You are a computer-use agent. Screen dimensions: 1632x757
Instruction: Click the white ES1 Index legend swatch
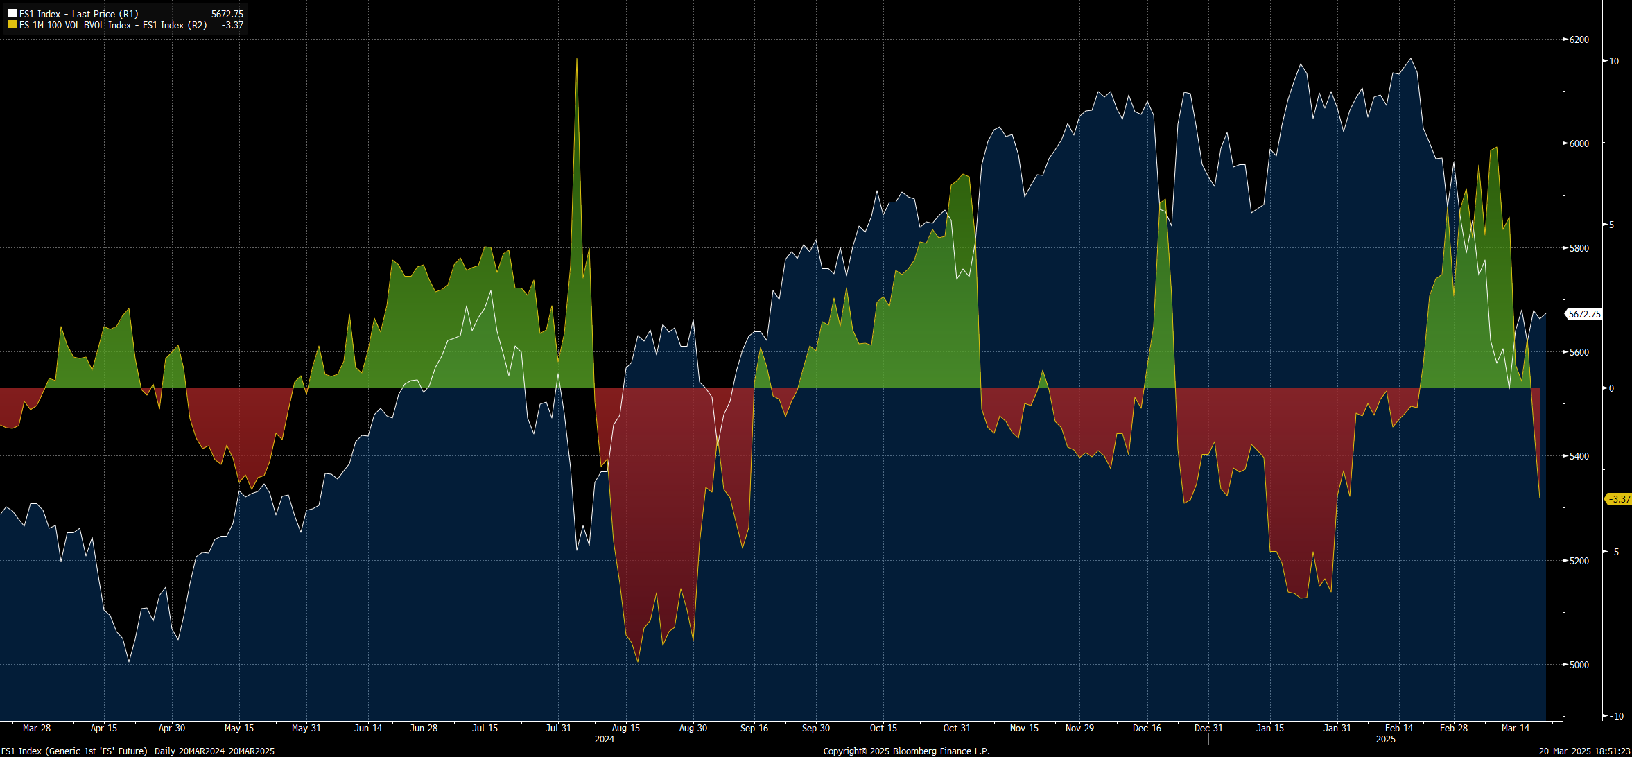[x=12, y=14]
